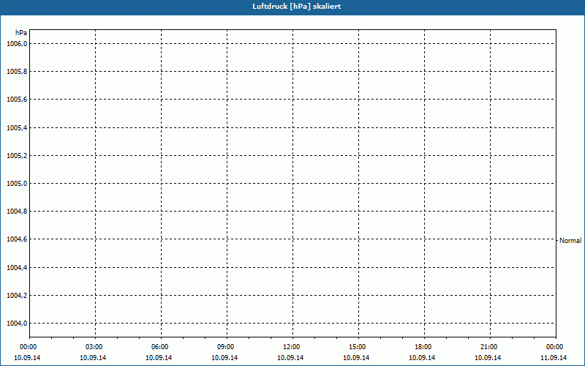The image size is (585, 366).
Task: Select the 11.09.14 date label
Action: point(554,358)
